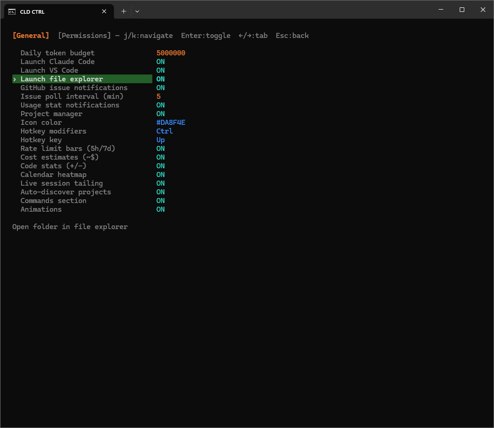Switch to the [General] settings tab
The width and height of the screenshot is (494, 428).
coord(31,36)
